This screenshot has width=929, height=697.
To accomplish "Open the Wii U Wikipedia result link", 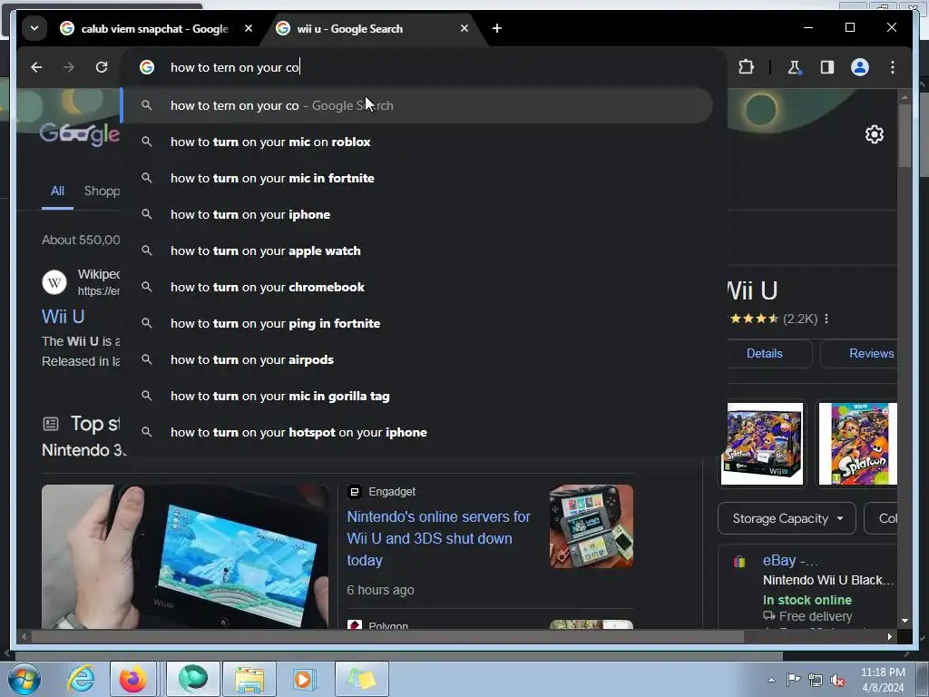I will click(x=63, y=317).
